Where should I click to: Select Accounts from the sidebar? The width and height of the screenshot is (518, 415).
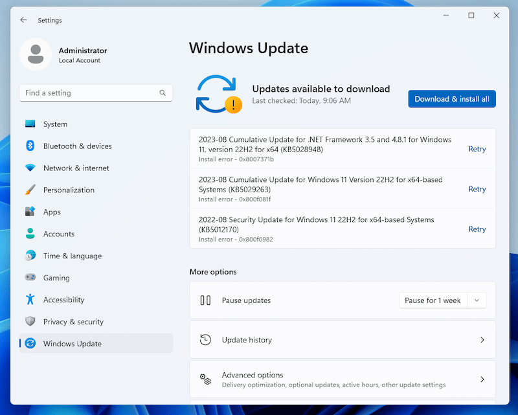[96, 234]
